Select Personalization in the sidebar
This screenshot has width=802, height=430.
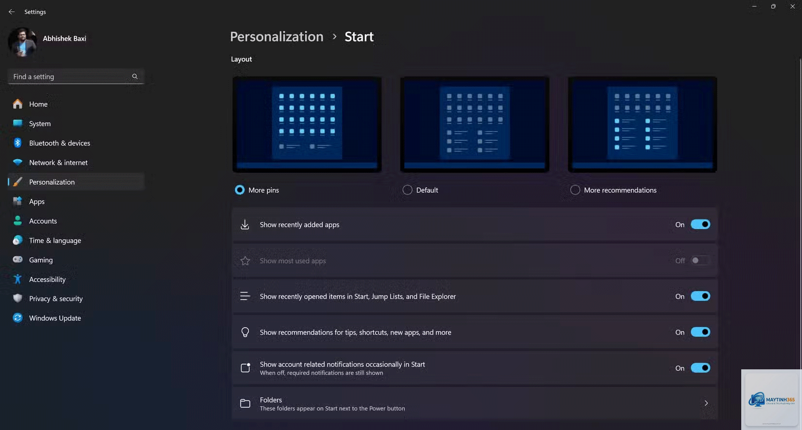[76, 182]
